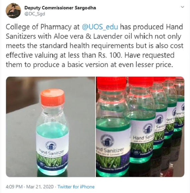
Task: Open the right photo of multiple bottles
Action: click(140, 127)
